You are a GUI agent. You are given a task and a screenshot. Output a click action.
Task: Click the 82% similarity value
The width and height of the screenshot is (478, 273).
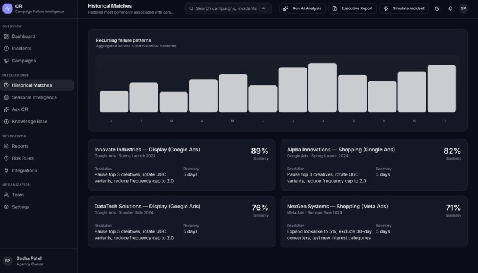coord(452,151)
